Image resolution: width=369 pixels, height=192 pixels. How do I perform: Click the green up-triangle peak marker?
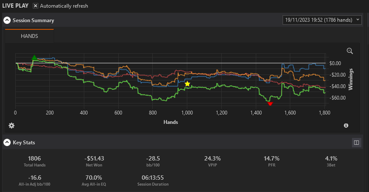(34, 57)
